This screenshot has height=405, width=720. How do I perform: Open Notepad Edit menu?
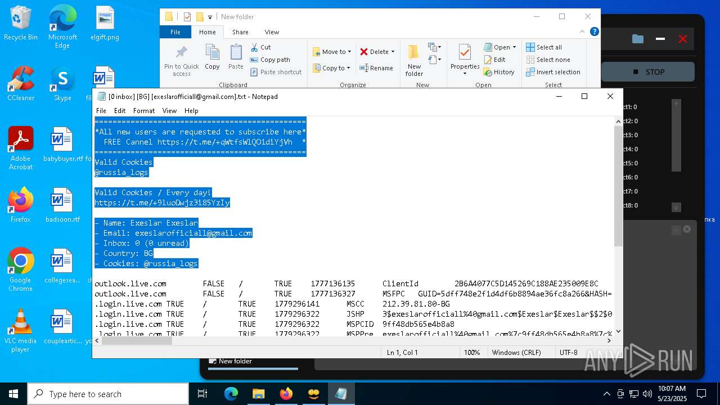coord(120,111)
